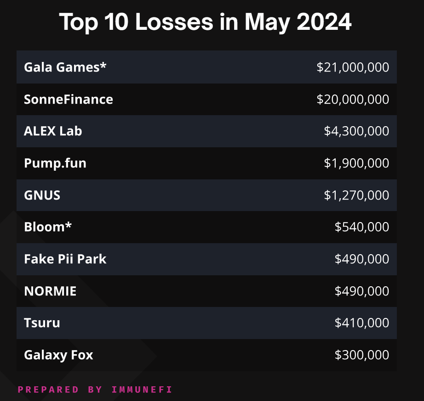Select the Gala Games row name
The image size is (424, 401).
point(65,67)
